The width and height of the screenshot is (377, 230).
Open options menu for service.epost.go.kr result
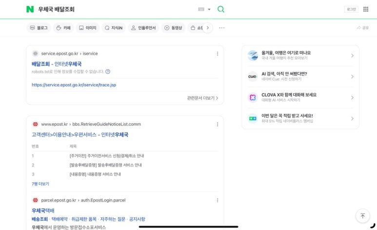click(218, 53)
